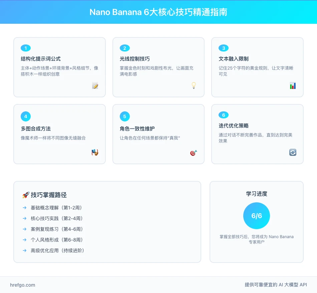The height and width of the screenshot is (293, 317).
Task: Click the number 6 badge
Action: (224, 115)
